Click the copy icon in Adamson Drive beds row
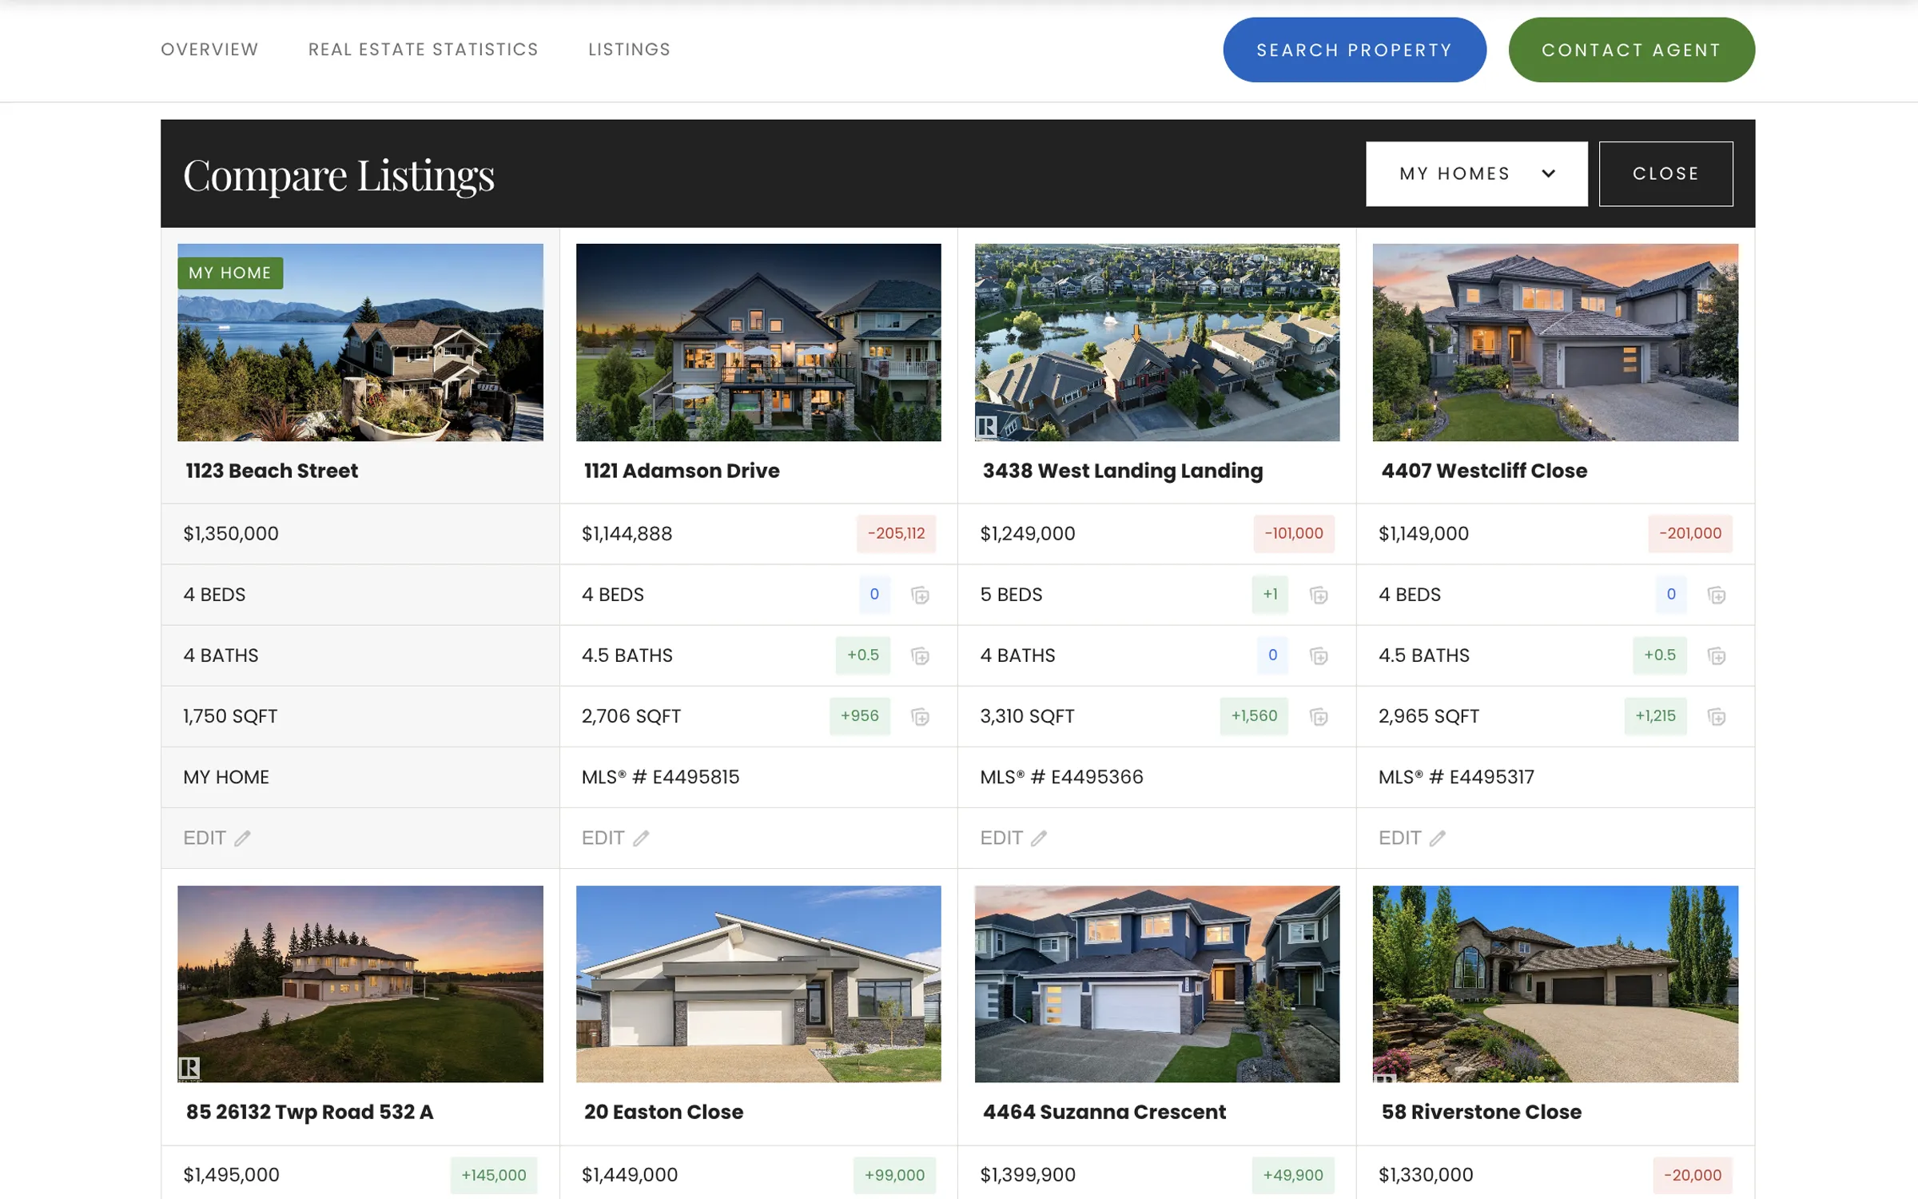1918x1199 pixels. pos(920,595)
